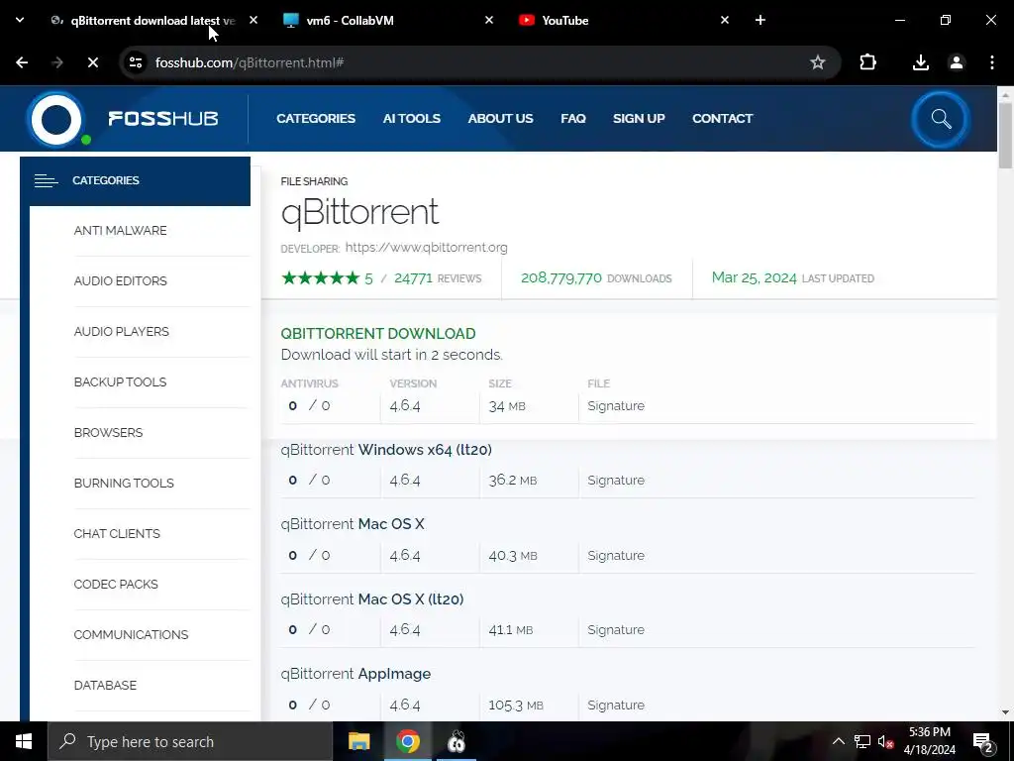Open Chrome's three-dot menu
This screenshot has width=1014, height=761.
pos(992,62)
